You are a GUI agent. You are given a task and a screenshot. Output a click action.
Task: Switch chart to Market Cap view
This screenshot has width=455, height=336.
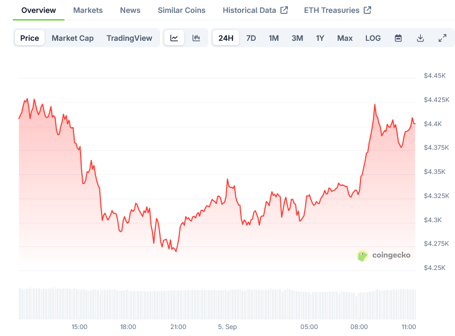[73, 38]
